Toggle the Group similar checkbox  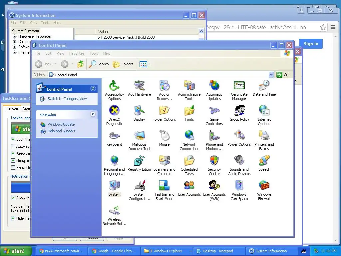13,160
